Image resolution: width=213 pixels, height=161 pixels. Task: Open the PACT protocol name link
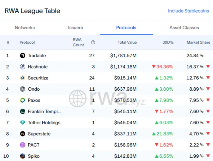tap(33, 145)
